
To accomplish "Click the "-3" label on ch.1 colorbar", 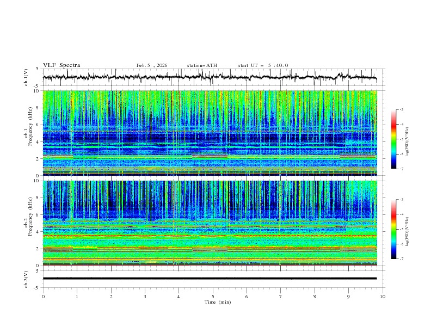I will (401, 109).
